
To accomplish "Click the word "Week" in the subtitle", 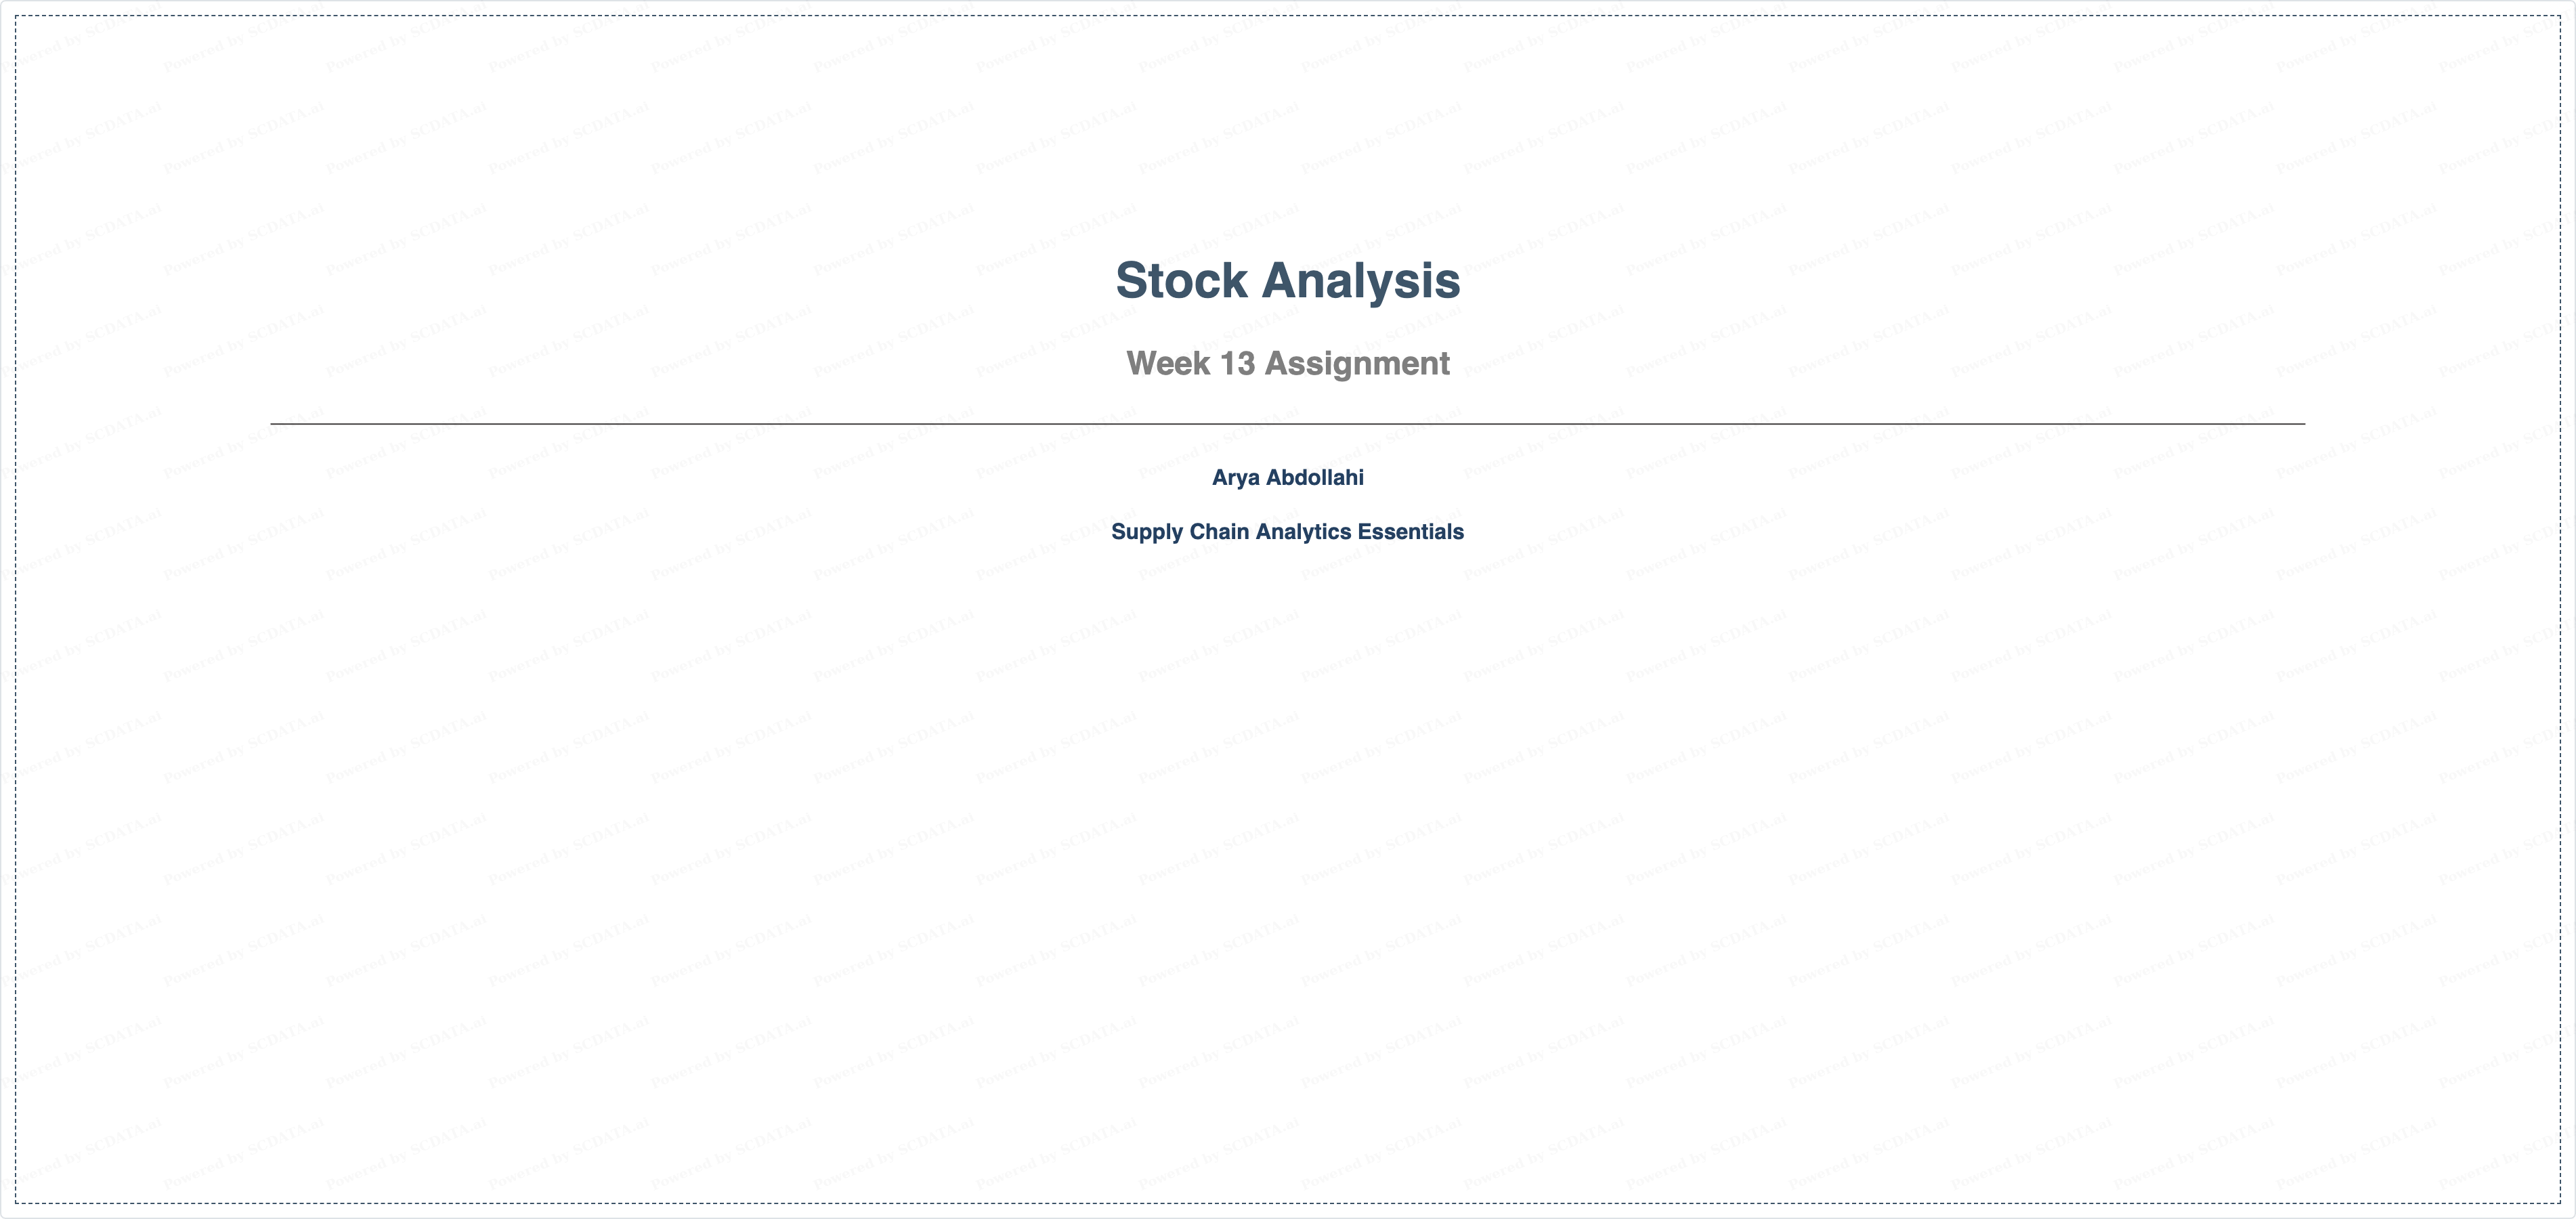I will [x=1168, y=363].
